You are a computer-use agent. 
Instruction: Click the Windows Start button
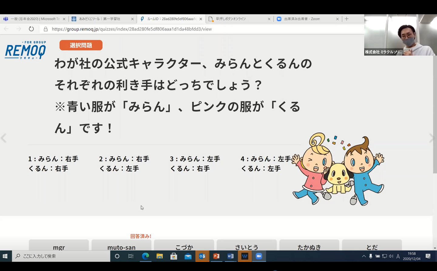5,256
